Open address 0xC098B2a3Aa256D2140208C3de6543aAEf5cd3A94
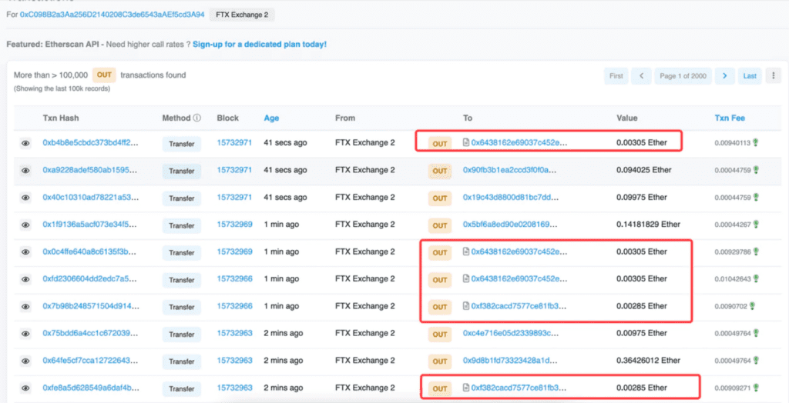789x403 pixels. coord(112,15)
